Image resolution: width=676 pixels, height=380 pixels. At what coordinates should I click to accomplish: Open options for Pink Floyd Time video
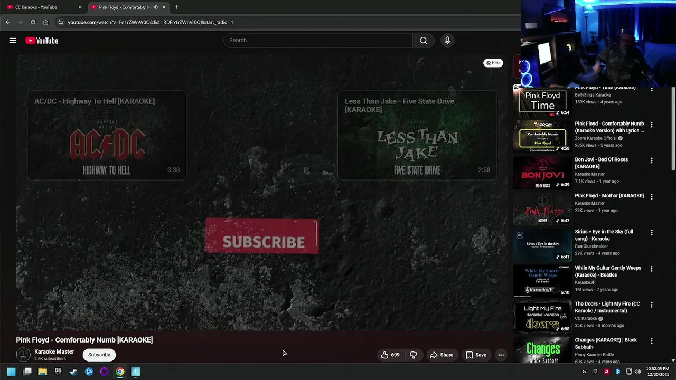pyautogui.click(x=651, y=89)
